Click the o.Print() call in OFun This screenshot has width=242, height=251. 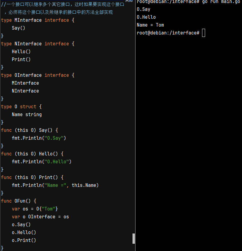coord(24,240)
